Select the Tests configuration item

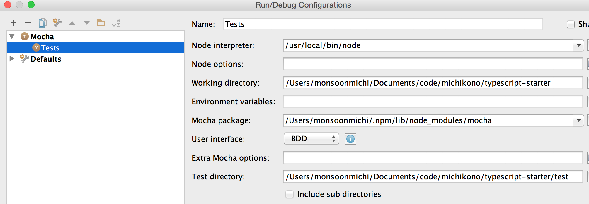50,48
